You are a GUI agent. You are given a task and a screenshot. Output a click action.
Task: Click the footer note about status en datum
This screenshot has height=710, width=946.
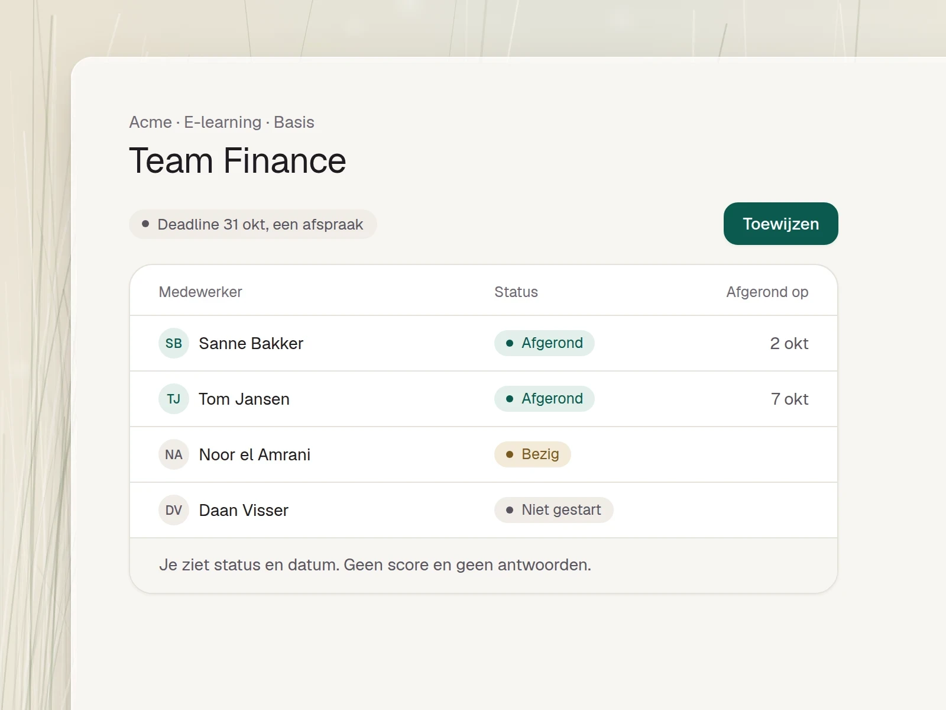coord(375,565)
